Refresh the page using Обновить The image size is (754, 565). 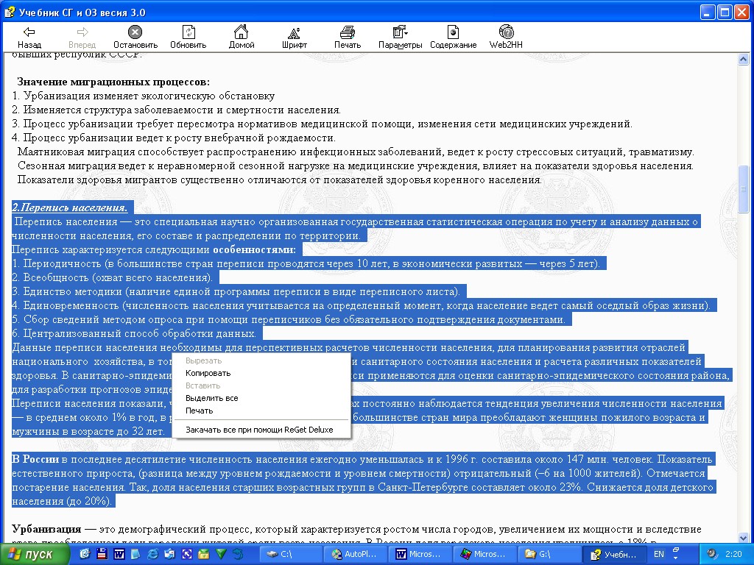[x=188, y=38]
